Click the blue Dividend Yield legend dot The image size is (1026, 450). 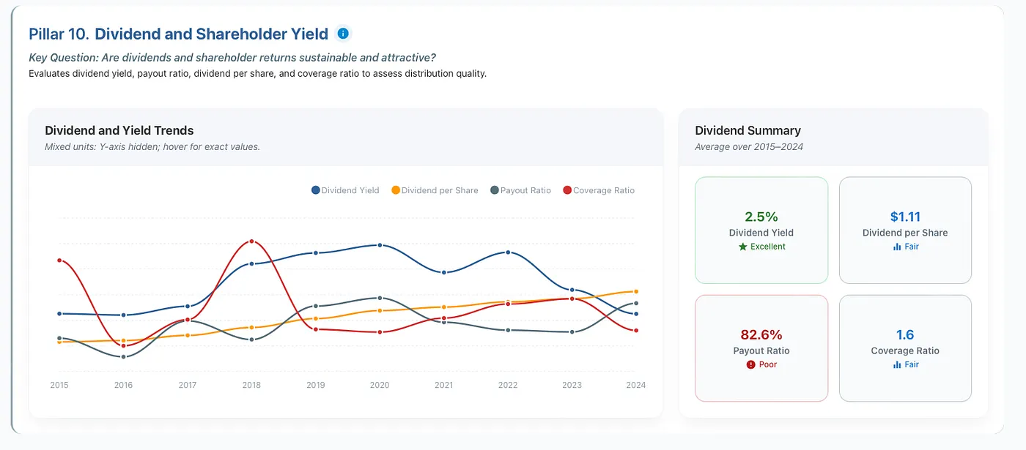point(316,190)
